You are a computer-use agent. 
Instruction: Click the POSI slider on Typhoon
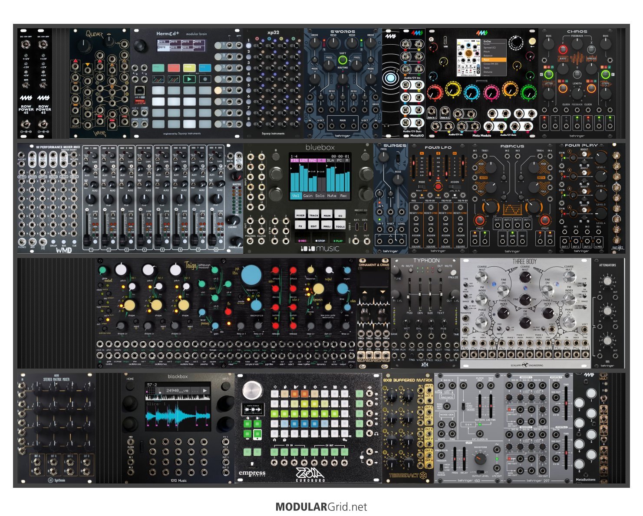409,295
